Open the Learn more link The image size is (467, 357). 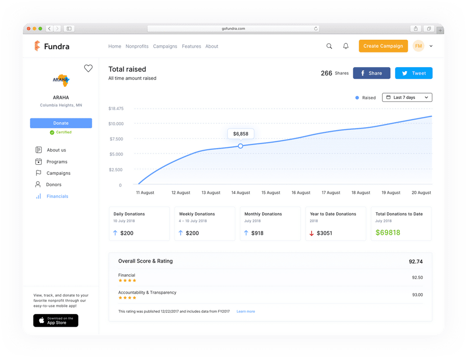(x=246, y=311)
